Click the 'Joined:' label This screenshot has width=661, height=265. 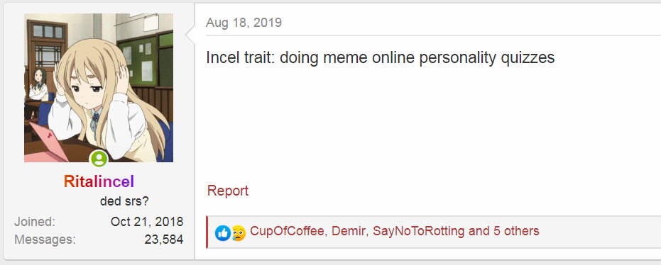(35, 222)
